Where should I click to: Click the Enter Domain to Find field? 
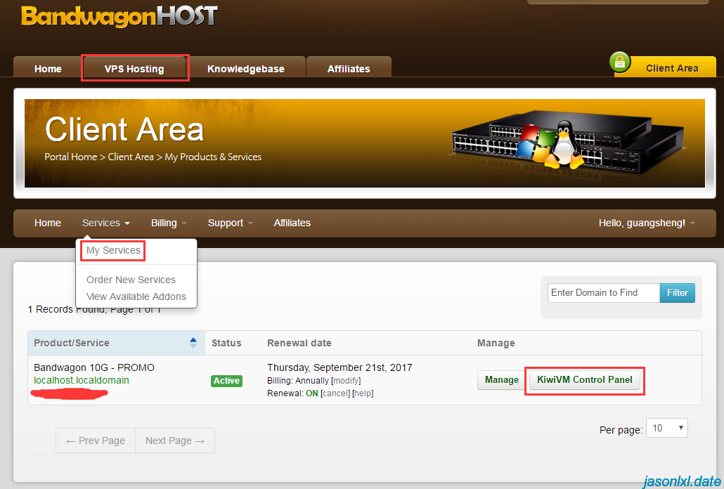coord(604,293)
